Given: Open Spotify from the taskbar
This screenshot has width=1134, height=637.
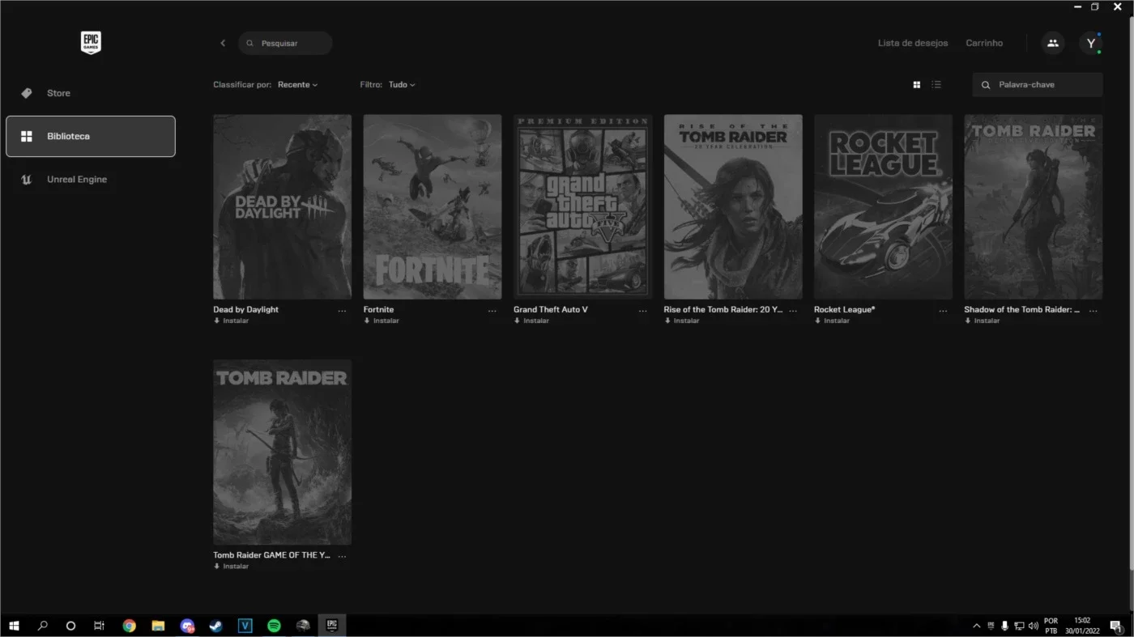Looking at the screenshot, I should [x=274, y=626].
